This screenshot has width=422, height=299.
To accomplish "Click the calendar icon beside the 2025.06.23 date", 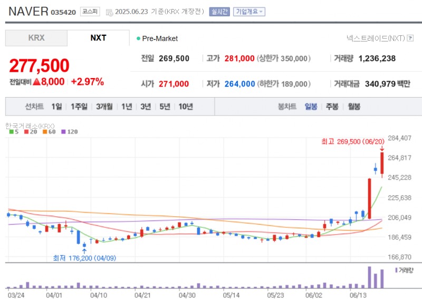I will tap(109, 12).
